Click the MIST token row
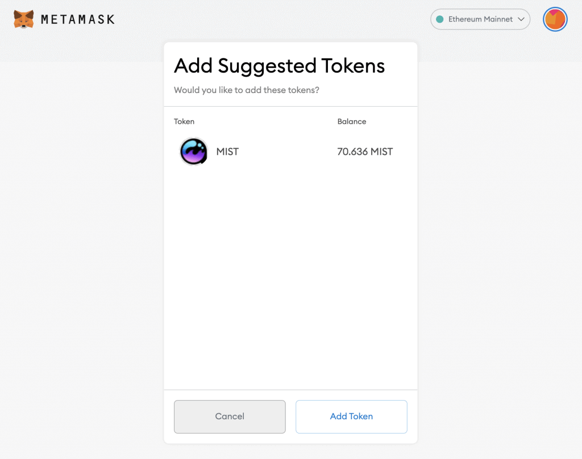 click(290, 151)
